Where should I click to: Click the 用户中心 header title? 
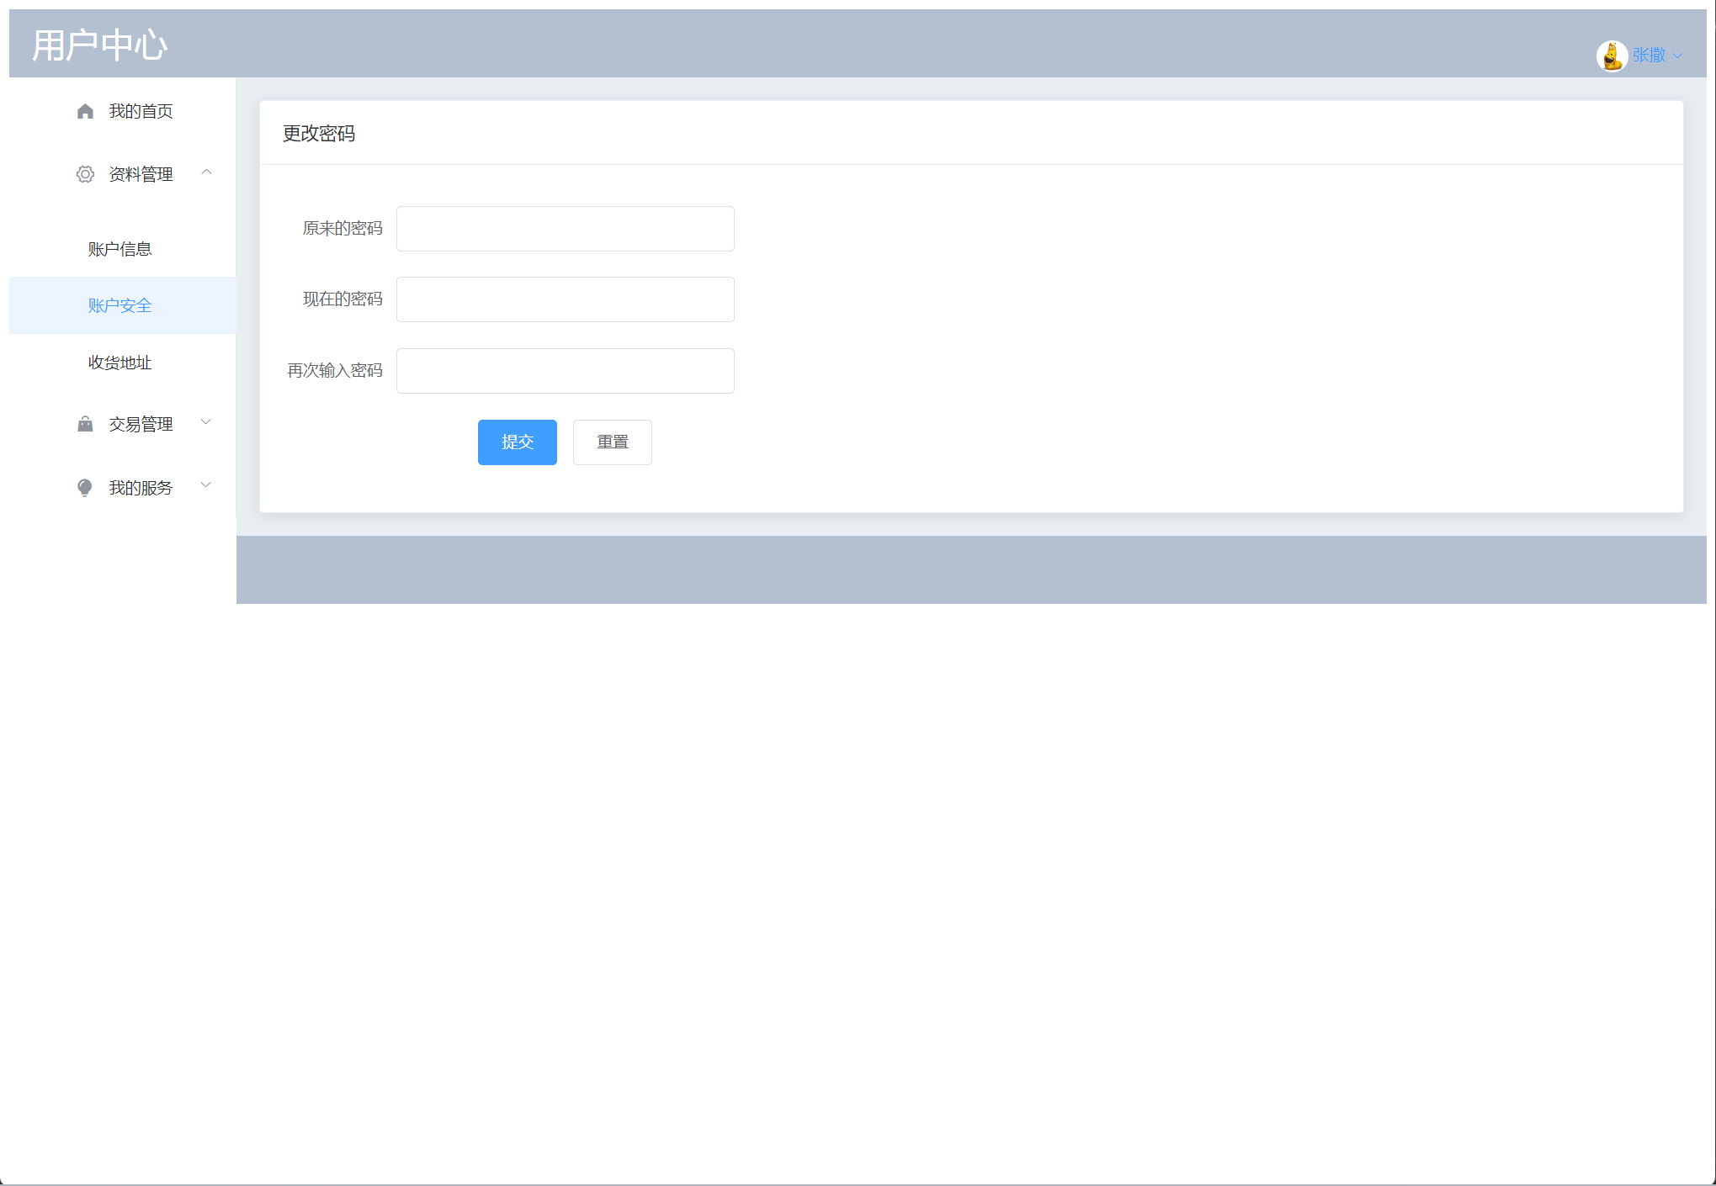[99, 45]
